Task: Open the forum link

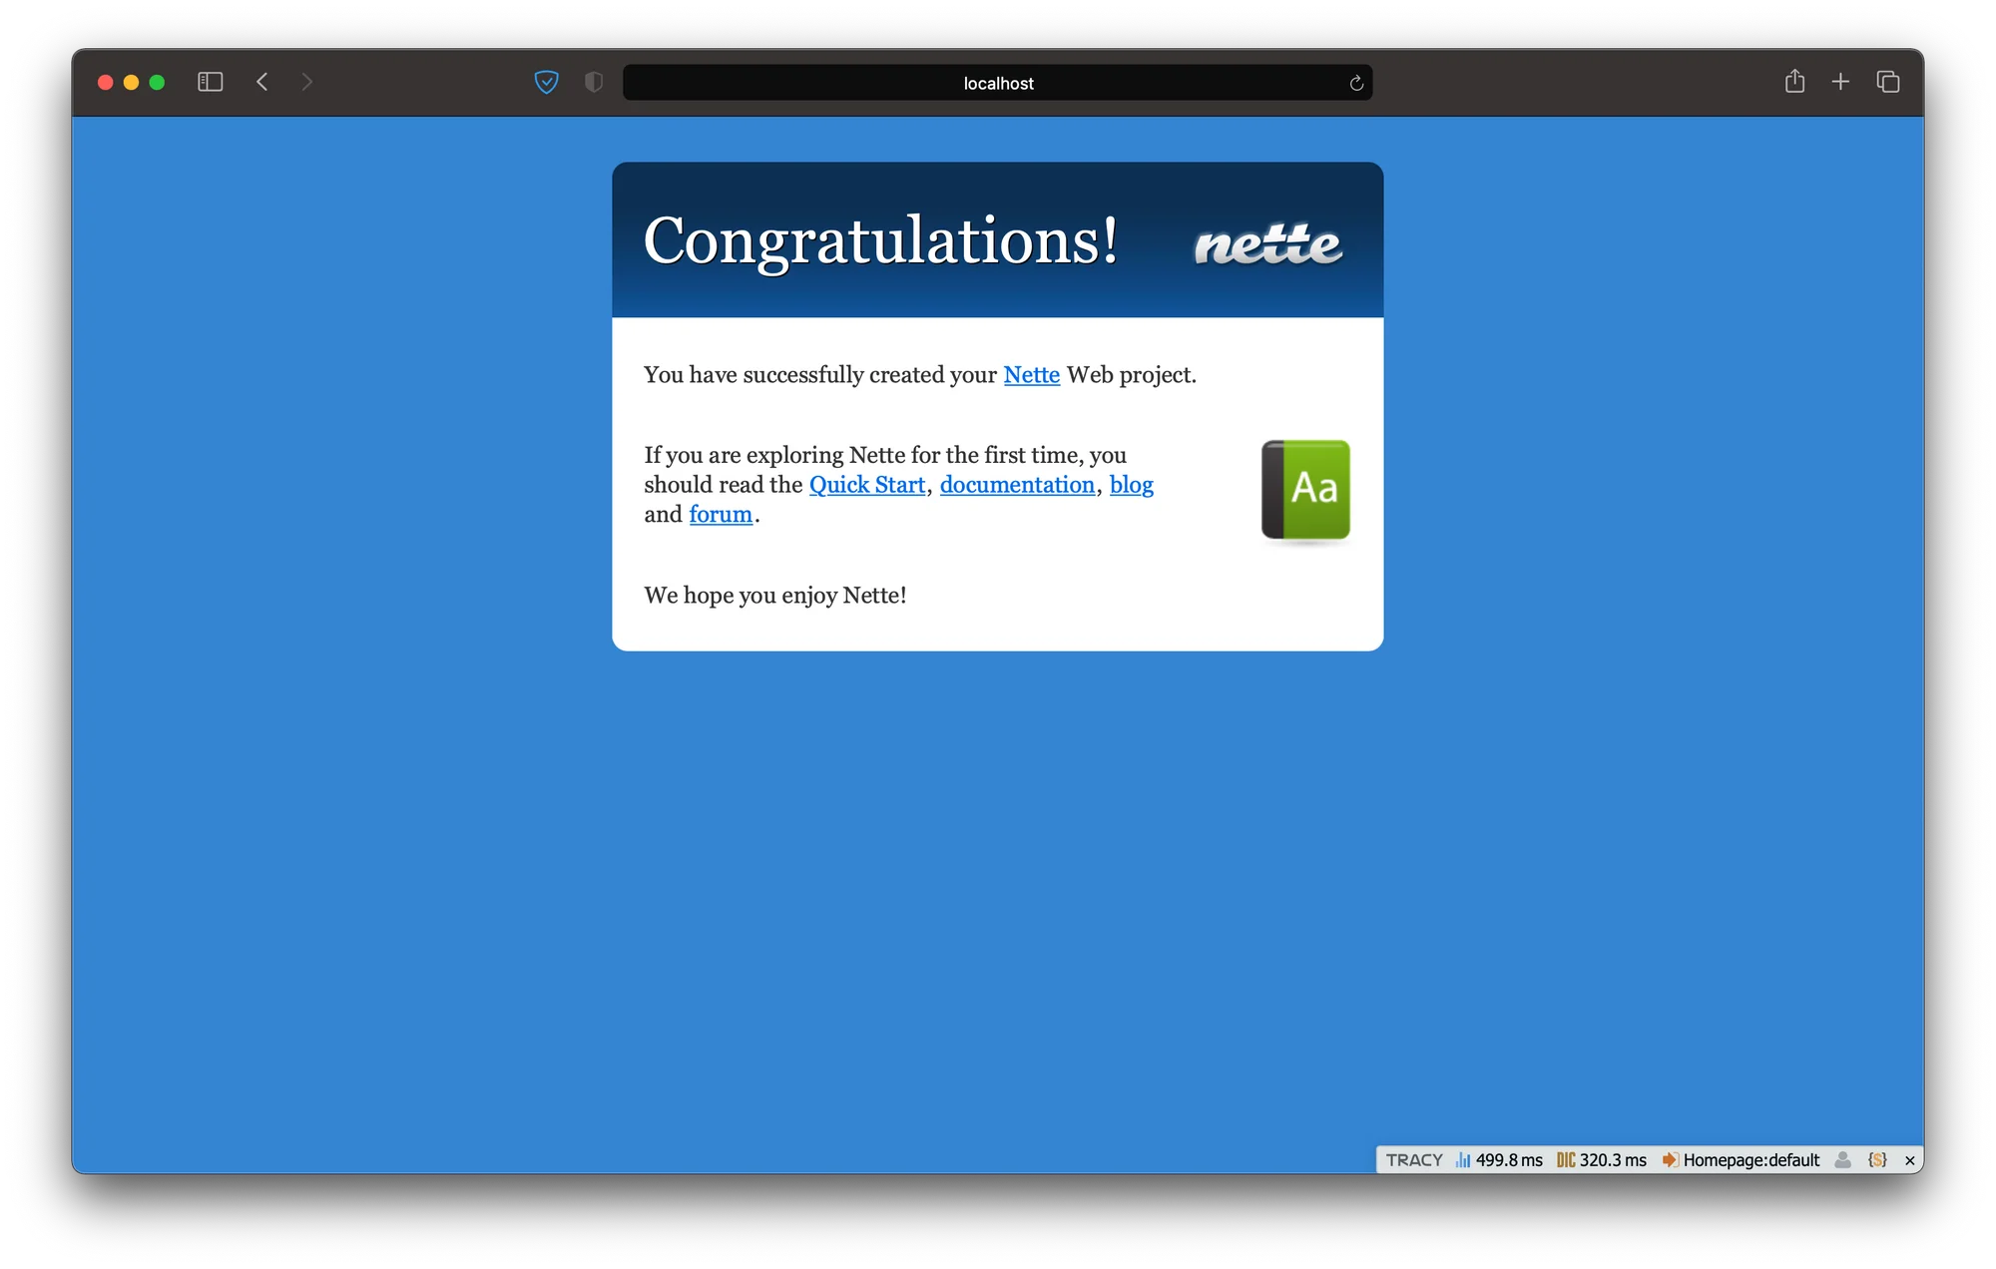Action: pyautogui.click(x=721, y=514)
